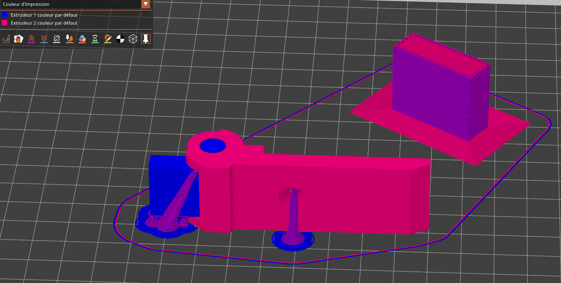Toggle center of gravity marker icon
The width and height of the screenshot is (561, 283).
coord(120,39)
